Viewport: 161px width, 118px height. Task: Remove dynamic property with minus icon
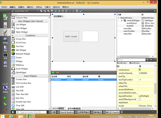coord(151,60)
